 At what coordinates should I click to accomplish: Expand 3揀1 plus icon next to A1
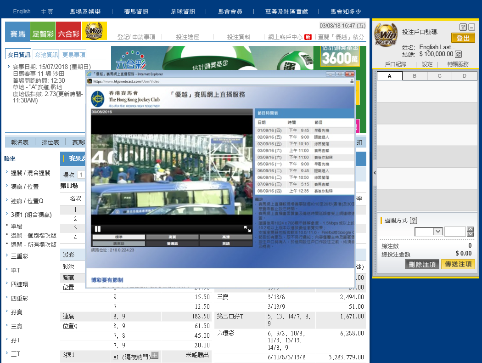155,355
